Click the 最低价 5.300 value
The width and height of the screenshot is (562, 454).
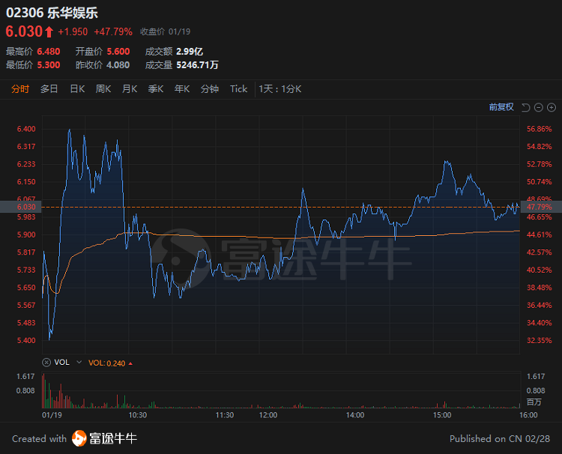point(49,65)
